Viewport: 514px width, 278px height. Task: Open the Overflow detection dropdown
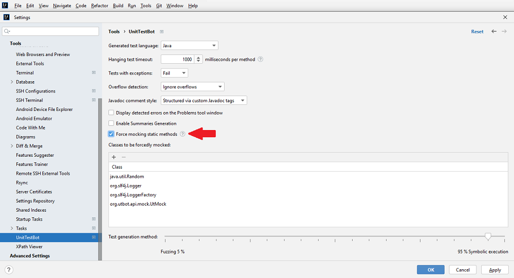pos(192,87)
